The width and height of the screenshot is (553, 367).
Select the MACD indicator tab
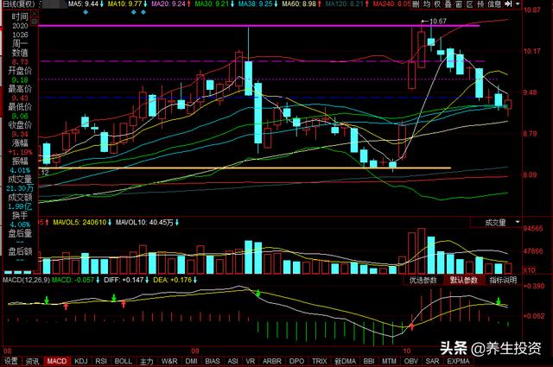pyautogui.click(x=57, y=361)
